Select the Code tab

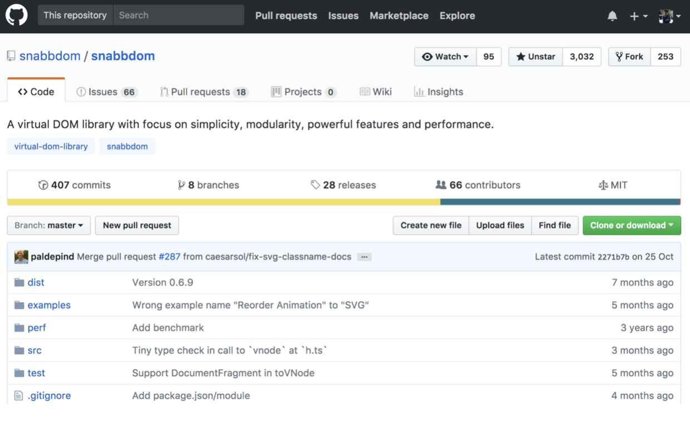click(x=36, y=92)
